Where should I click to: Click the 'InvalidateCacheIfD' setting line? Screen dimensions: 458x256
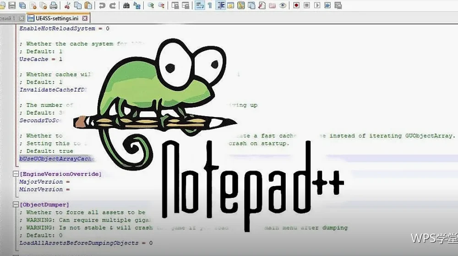53,90
